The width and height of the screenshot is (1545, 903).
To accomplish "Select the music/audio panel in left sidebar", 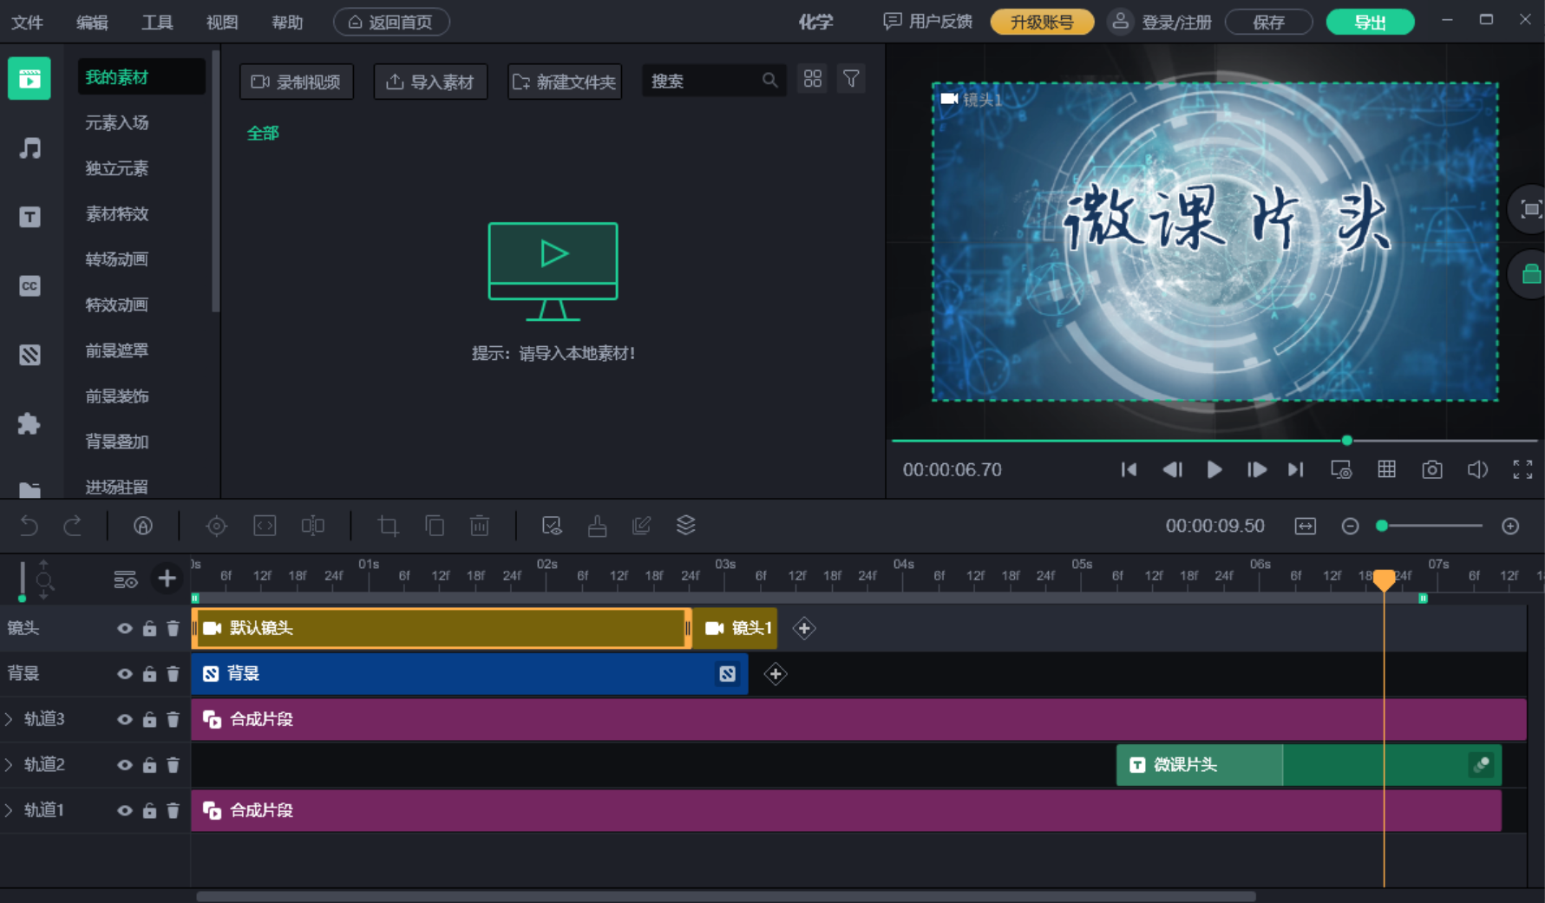I will point(29,148).
